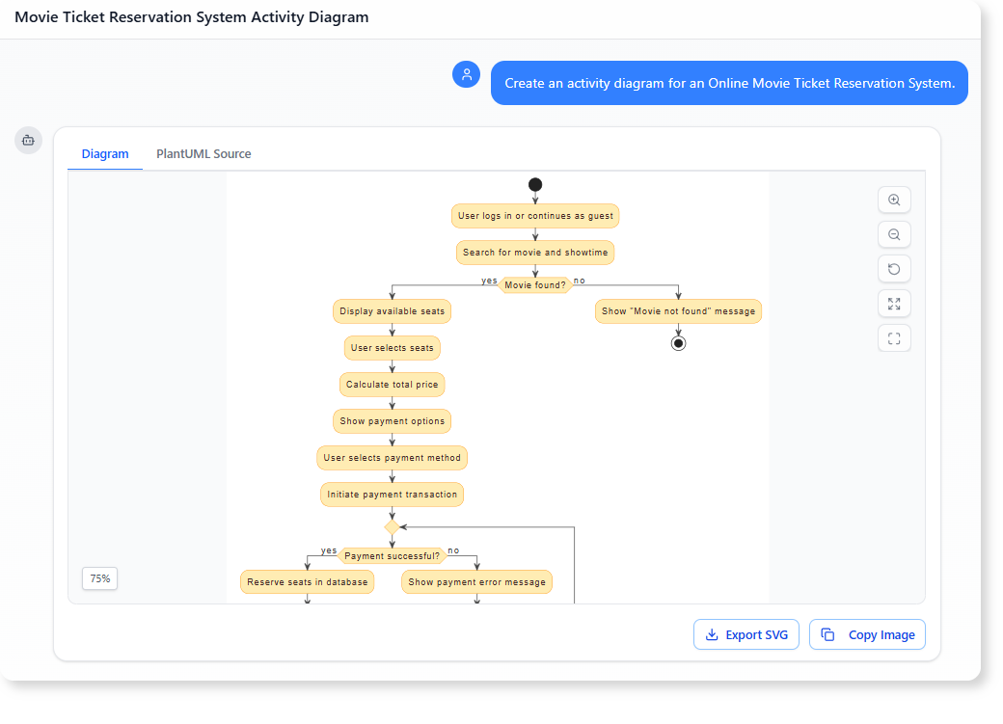Click the zoom out magnifier icon
Screen dimensions: 1003x724
894,234
